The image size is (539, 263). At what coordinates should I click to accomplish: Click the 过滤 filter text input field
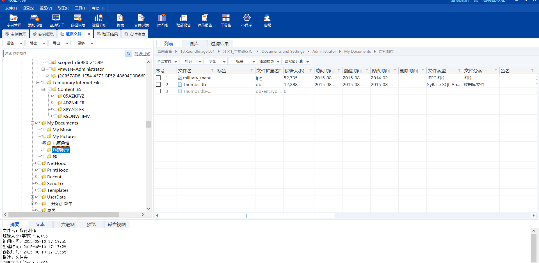(64, 54)
